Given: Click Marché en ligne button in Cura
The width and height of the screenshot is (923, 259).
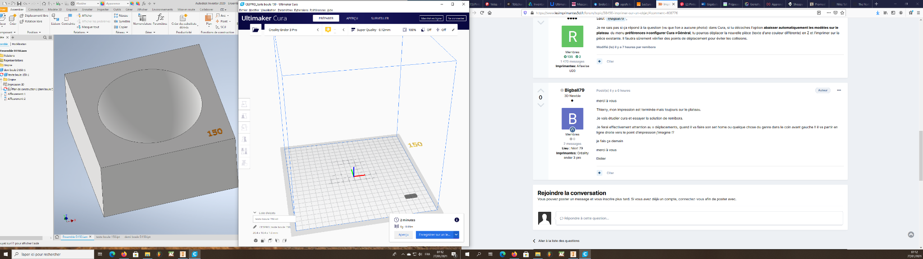Looking at the screenshot, I should pyautogui.click(x=431, y=18).
